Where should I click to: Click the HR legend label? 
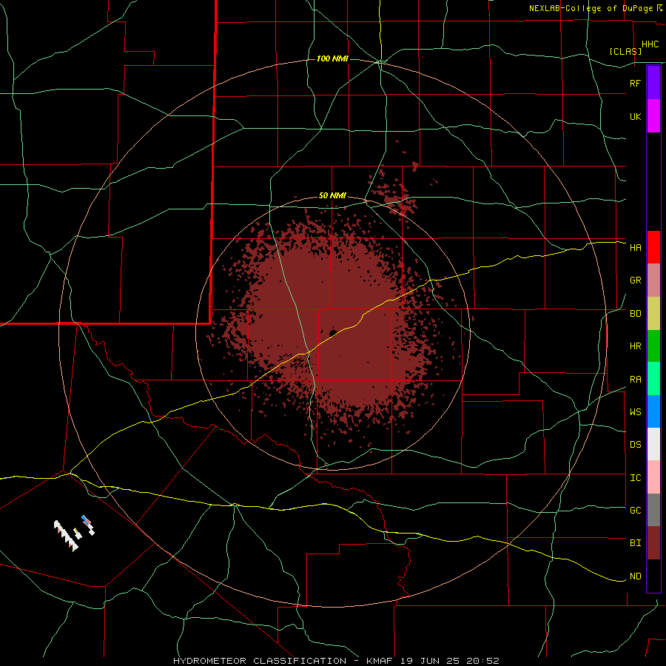click(x=635, y=346)
